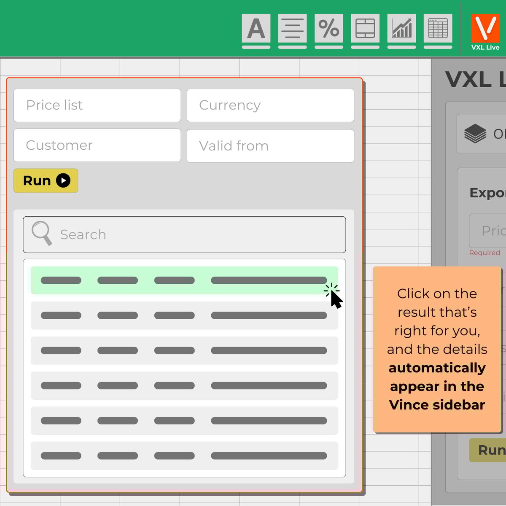
Task: Click the Currency input field
Action: [270, 105]
